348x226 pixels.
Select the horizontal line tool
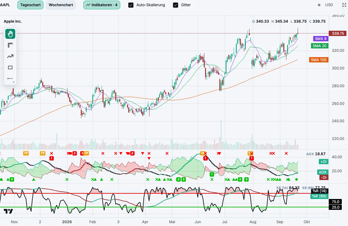coord(10,79)
